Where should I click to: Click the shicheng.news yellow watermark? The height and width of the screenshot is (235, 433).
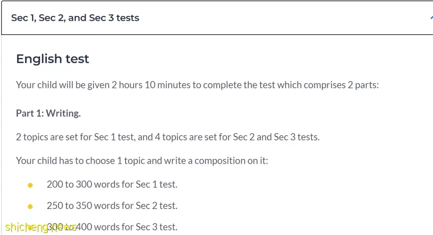(40, 227)
